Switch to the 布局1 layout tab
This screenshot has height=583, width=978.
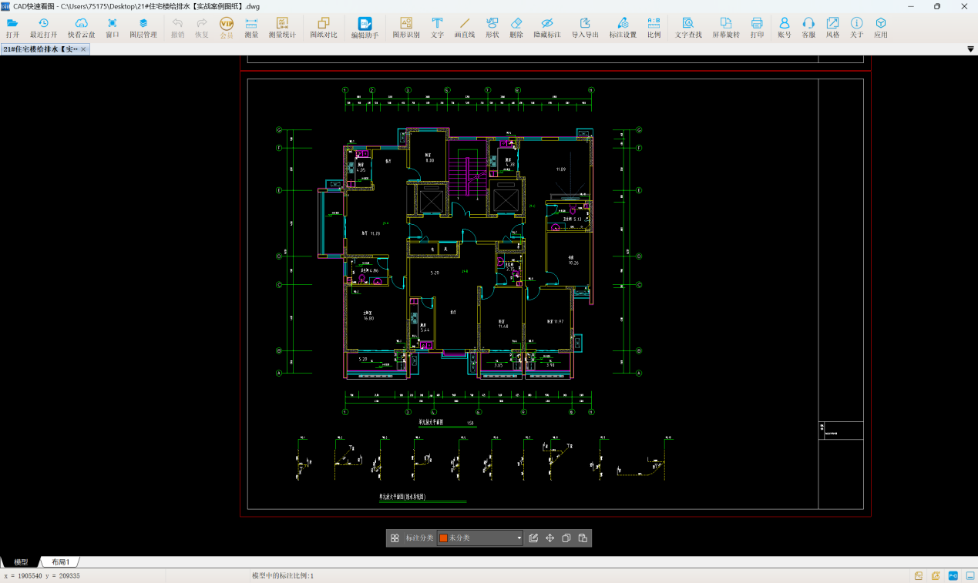coord(61,562)
